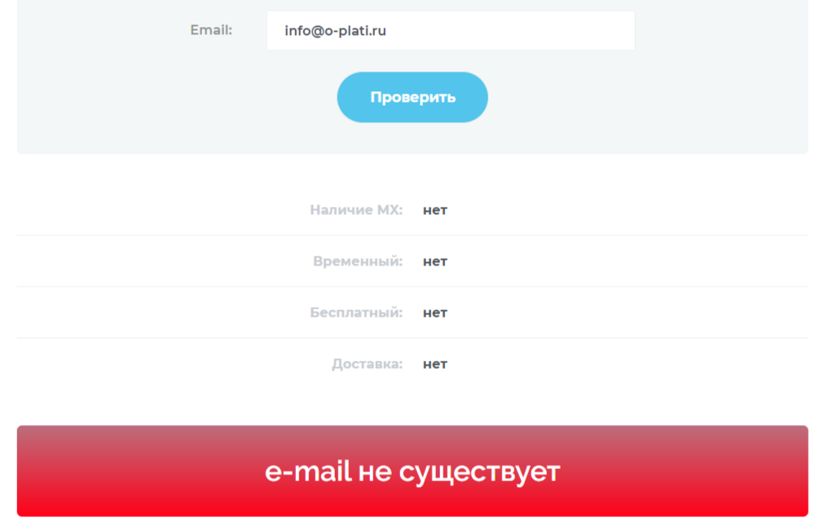The height and width of the screenshot is (522, 815).
Task: Select the 'Доставка:' label
Action: click(x=367, y=364)
